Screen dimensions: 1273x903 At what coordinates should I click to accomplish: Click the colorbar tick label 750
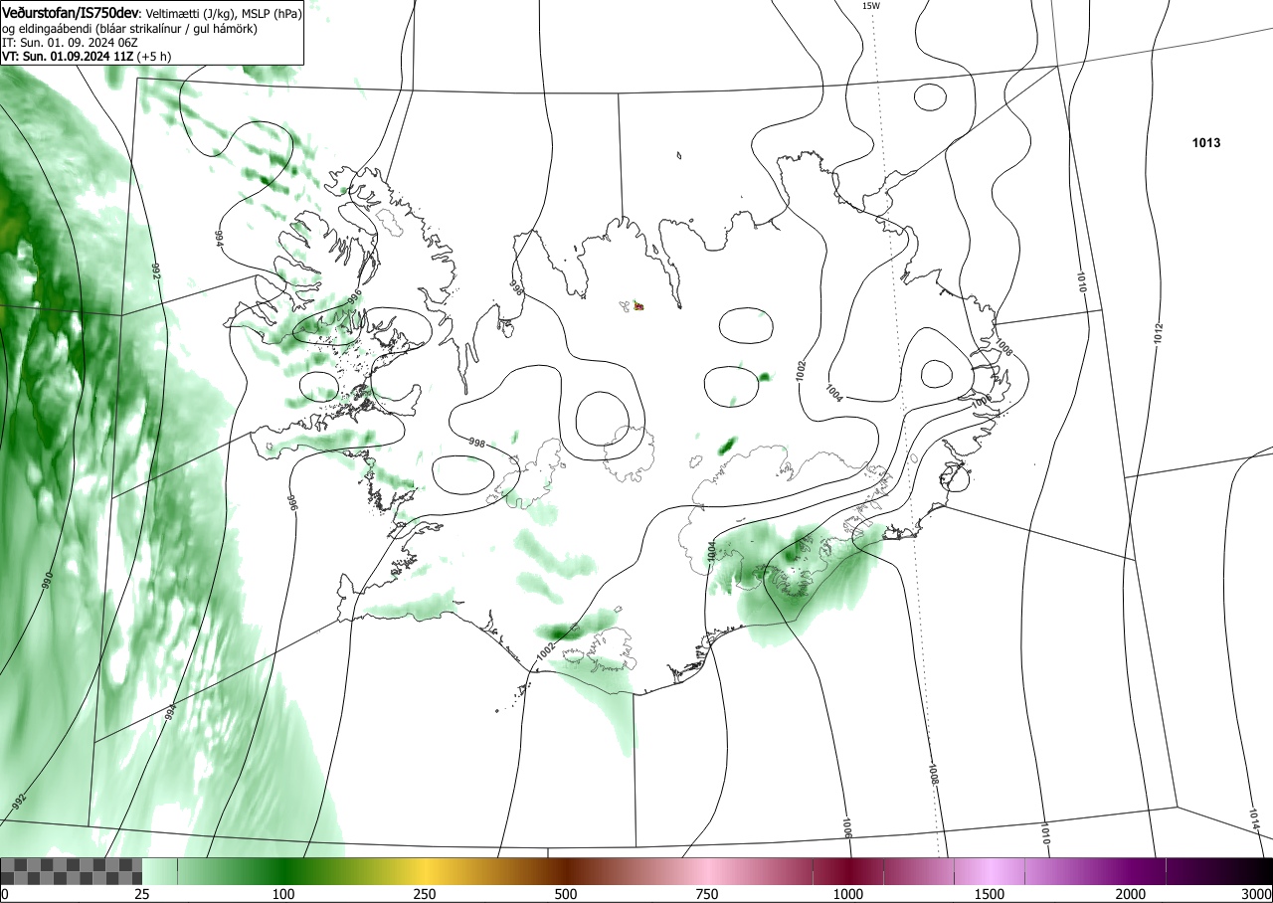707,894
